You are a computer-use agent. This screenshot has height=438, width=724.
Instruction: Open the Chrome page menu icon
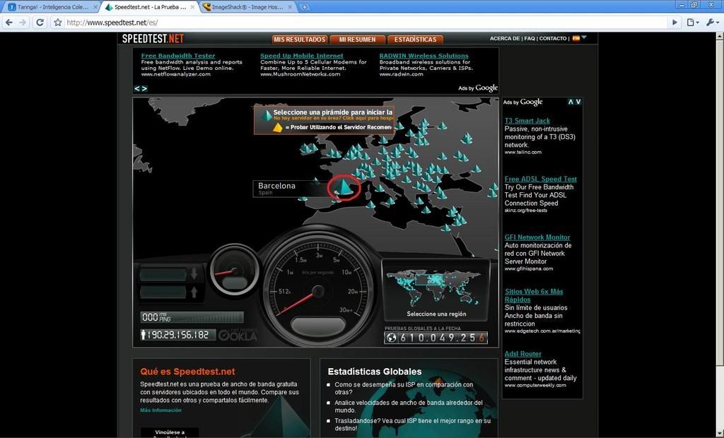(693, 22)
